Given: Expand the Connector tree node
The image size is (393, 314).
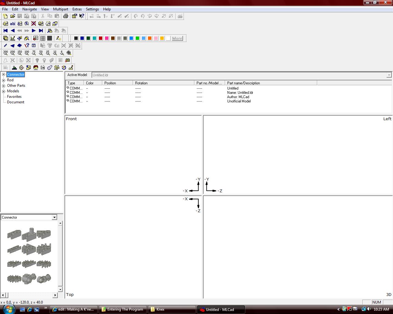Looking at the screenshot, I should (x=4, y=75).
